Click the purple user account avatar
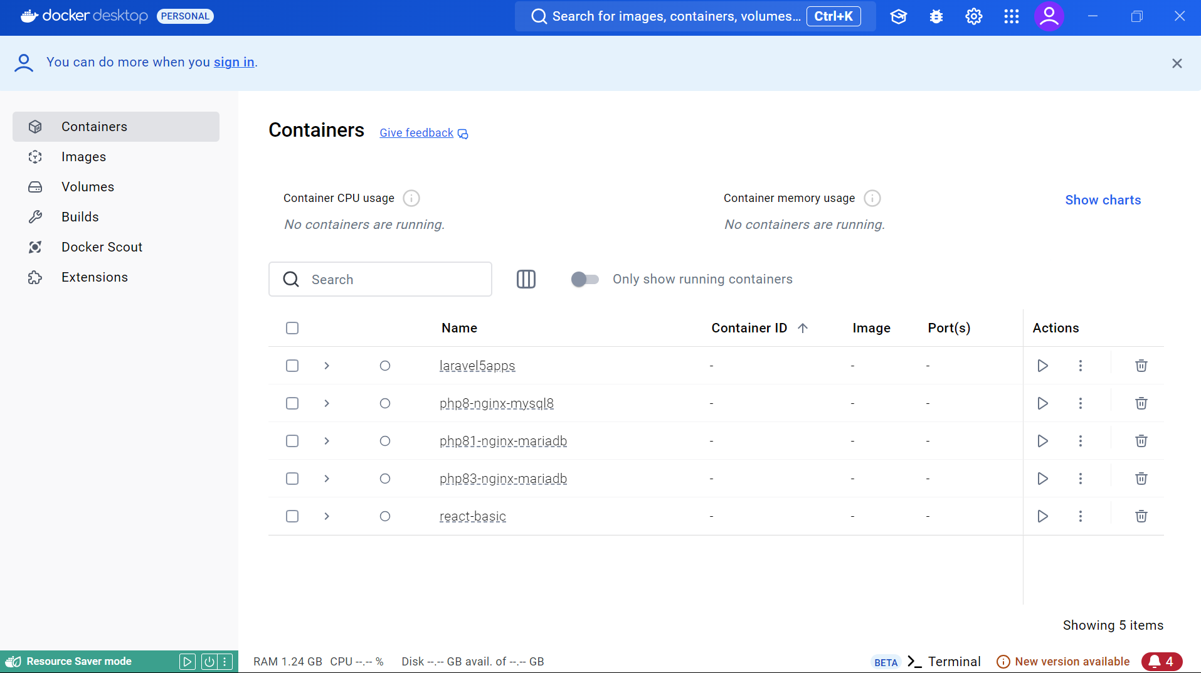 pos(1049,16)
